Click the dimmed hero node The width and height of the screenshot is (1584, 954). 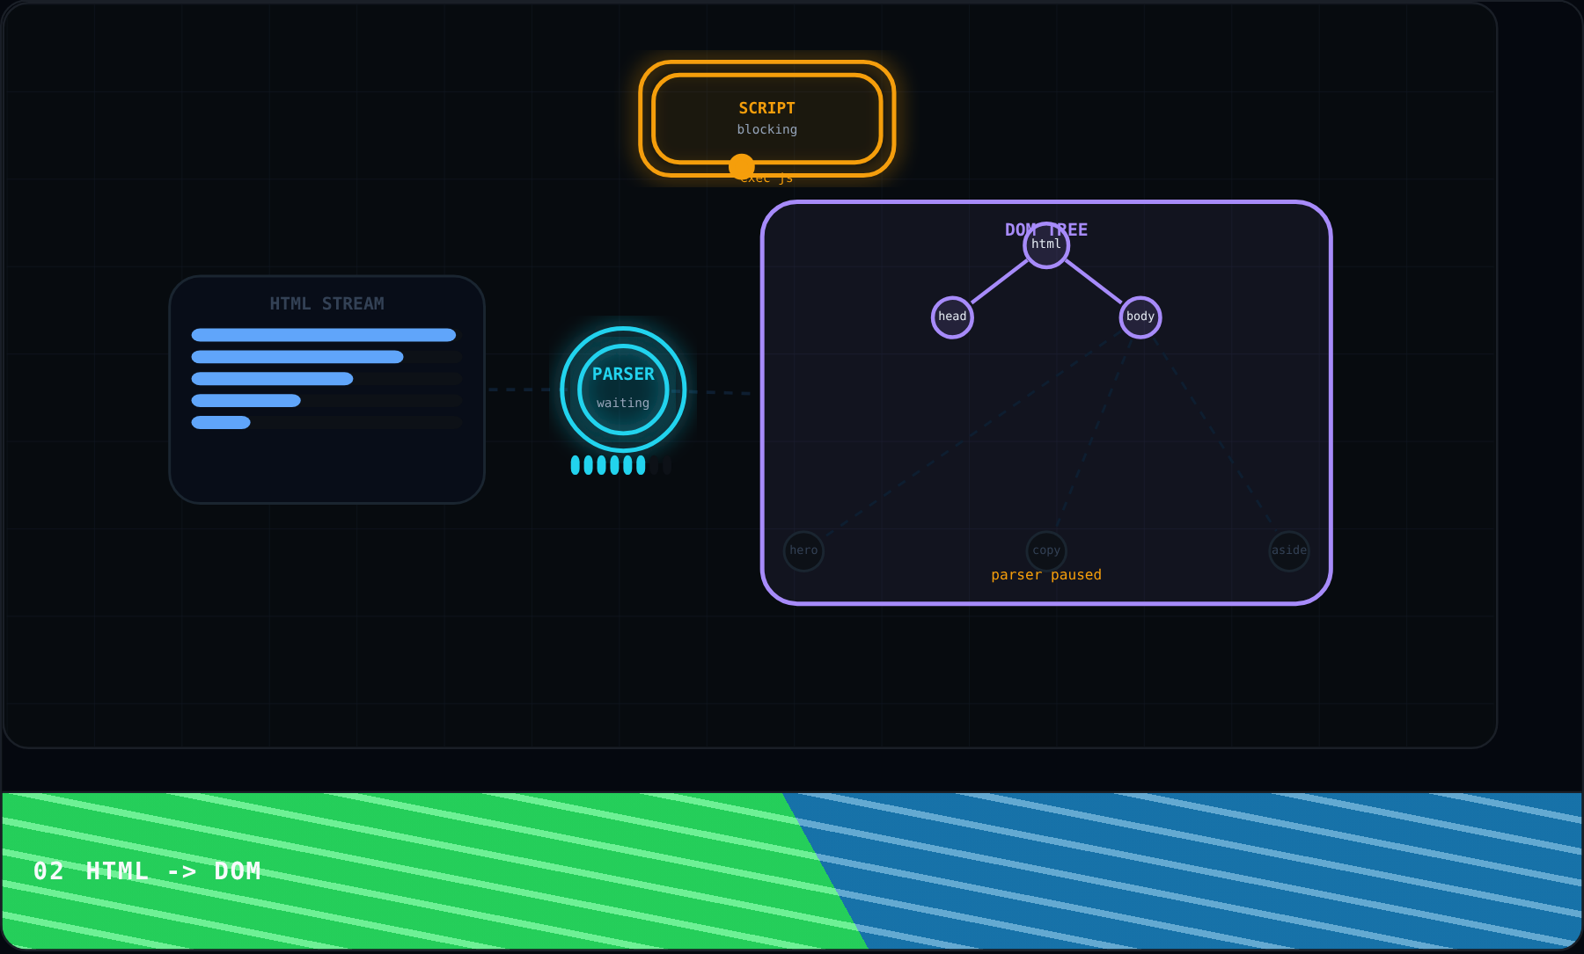point(803,551)
